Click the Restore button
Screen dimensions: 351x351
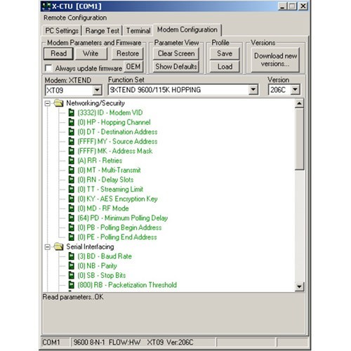128,53
